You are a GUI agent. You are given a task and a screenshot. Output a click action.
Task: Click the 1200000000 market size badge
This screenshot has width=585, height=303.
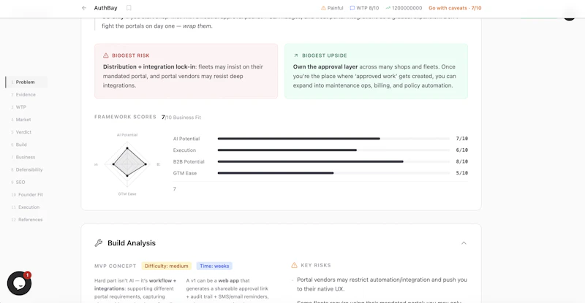(x=404, y=8)
